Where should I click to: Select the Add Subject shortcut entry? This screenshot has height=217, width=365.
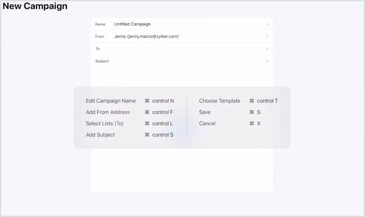tap(100, 135)
